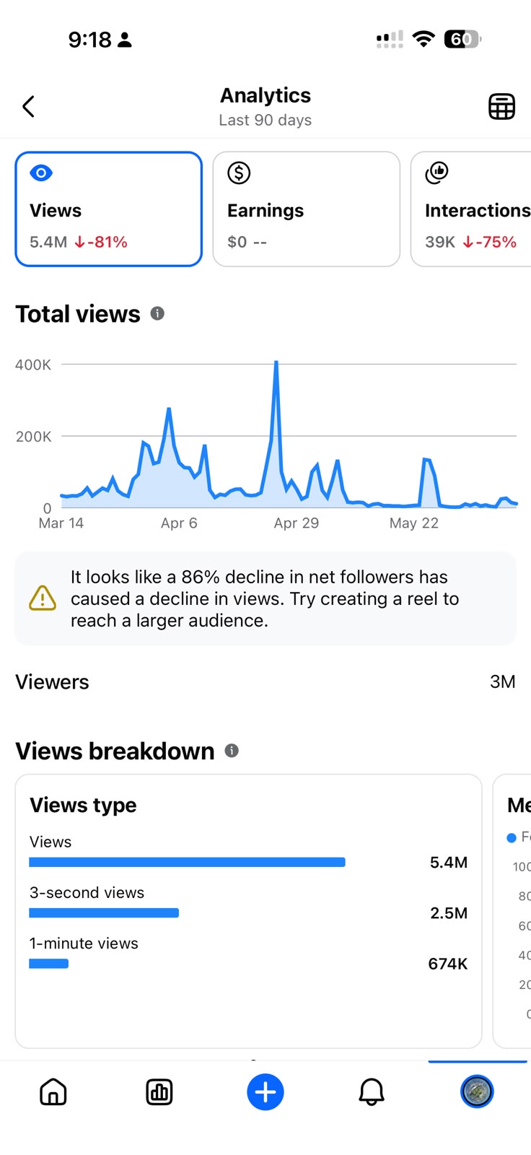Screen dimensions: 531x1155
Task: Click the 3-second views bar
Action: (x=104, y=912)
